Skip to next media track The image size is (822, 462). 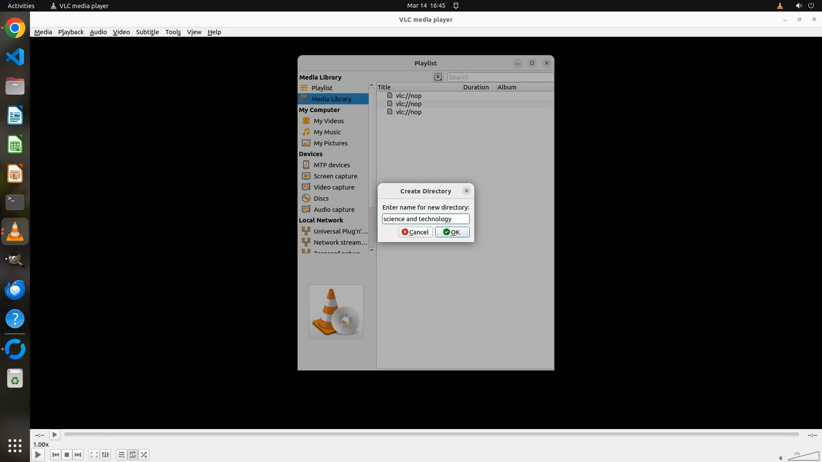coord(78,455)
